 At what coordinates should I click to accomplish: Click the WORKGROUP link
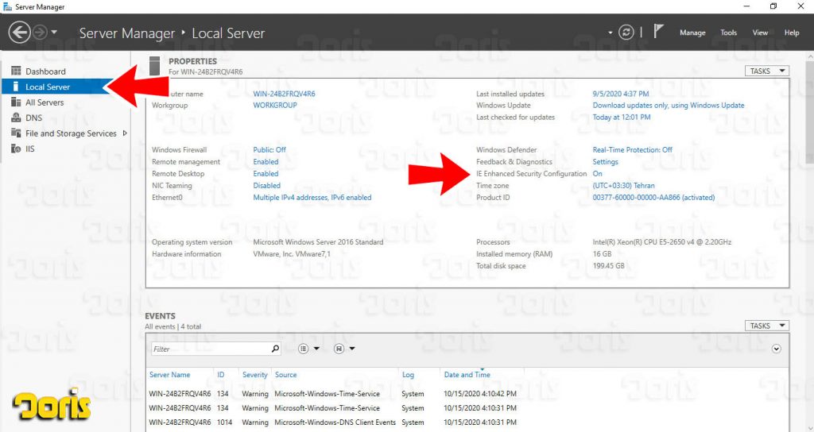275,106
